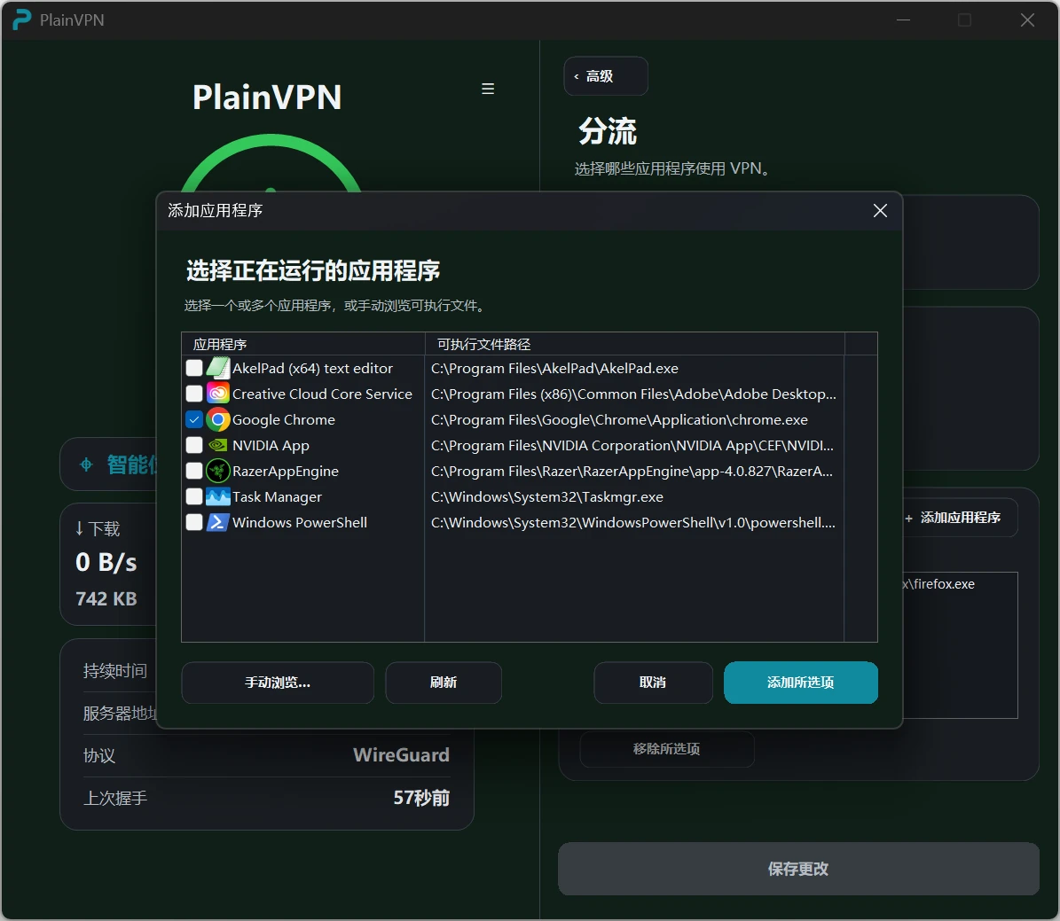Click the Creative Cloud icon

(x=217, y=394)
